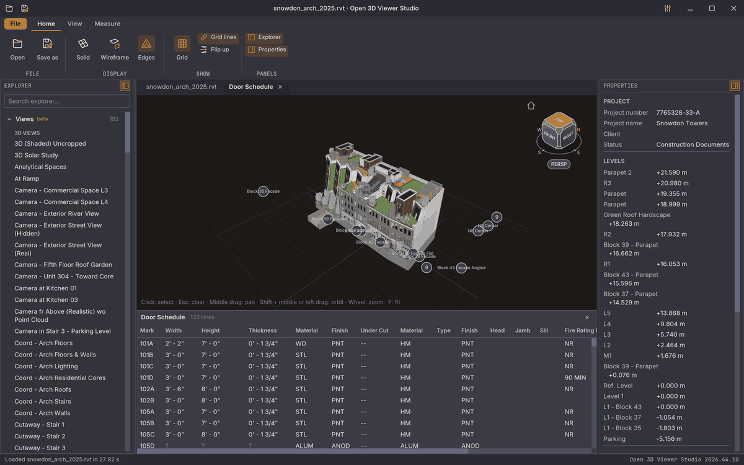Screen dimensions: 744x465
Task: Toggle the Flip up option
Action: pos(215,50)
